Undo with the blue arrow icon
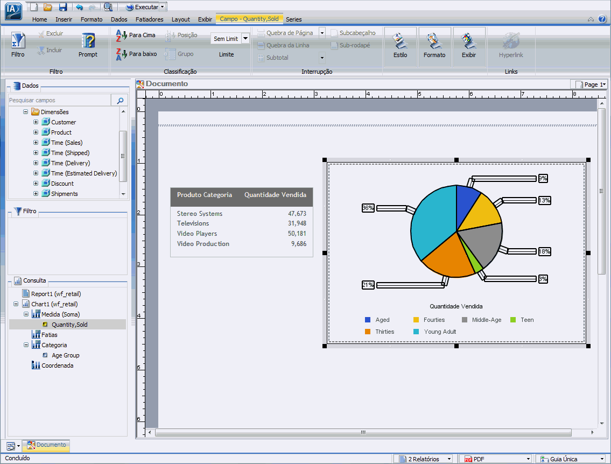This screenshot has width=611, height=464. [x=79, y=7]
